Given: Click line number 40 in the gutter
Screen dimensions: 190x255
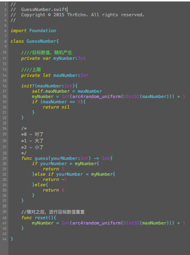Looking at the screenshot, I should (x=4, y=218).
